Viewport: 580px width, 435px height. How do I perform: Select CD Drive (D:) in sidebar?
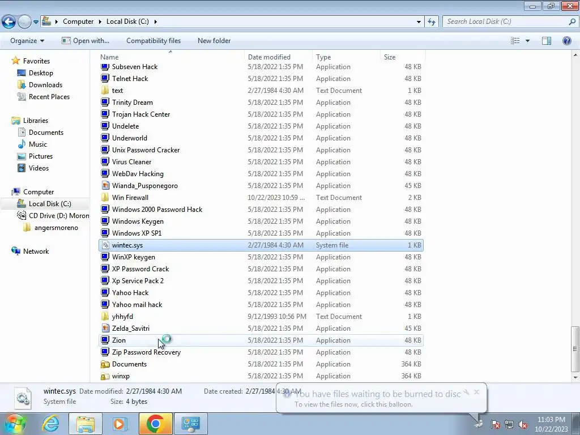pos(59,216)
